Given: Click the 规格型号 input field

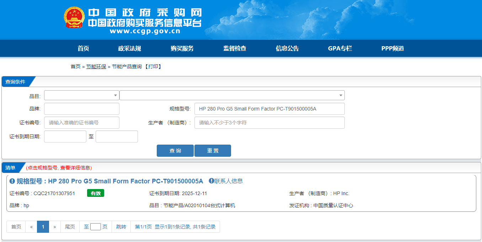Looking at the screenshot, I should coord(269,109).
